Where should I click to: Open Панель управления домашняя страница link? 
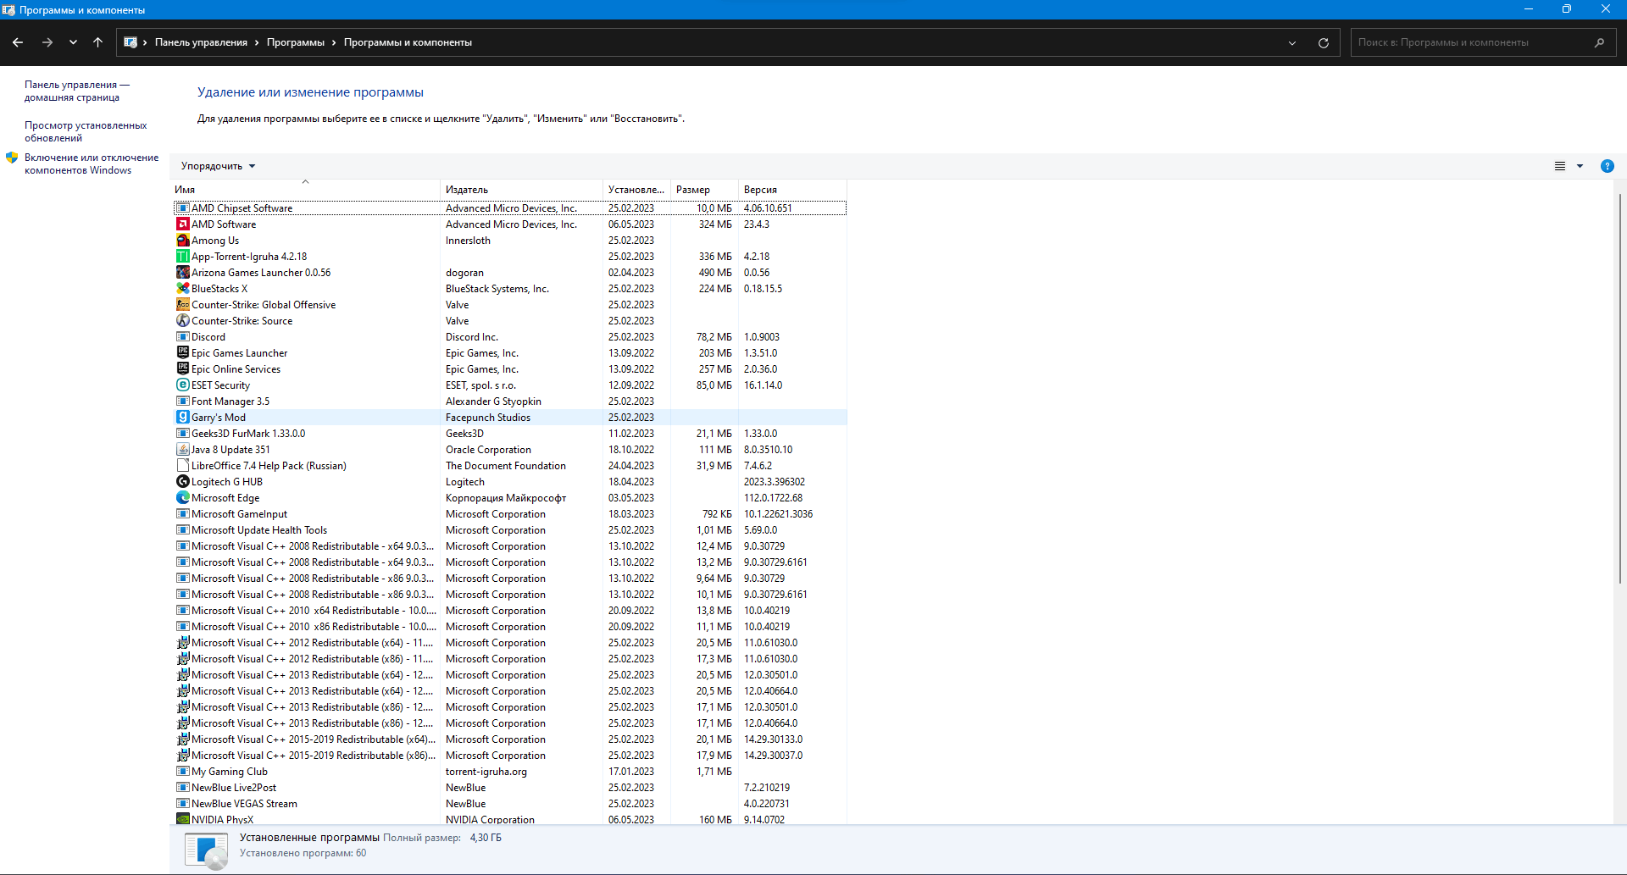pyautogui.click(x=77, y=91)
